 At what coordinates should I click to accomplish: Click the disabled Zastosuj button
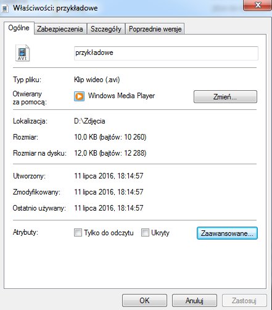[244, 301]
